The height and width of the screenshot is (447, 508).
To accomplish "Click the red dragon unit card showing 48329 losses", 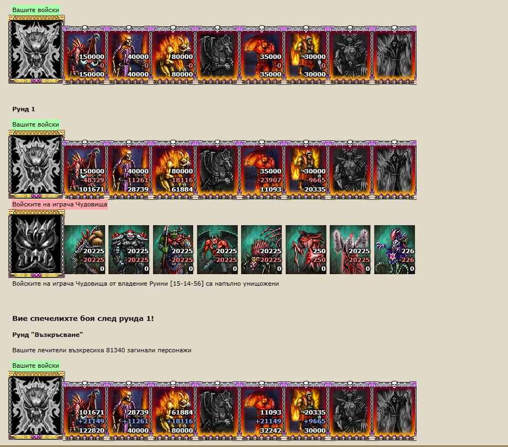I will (x=85, y=170).
